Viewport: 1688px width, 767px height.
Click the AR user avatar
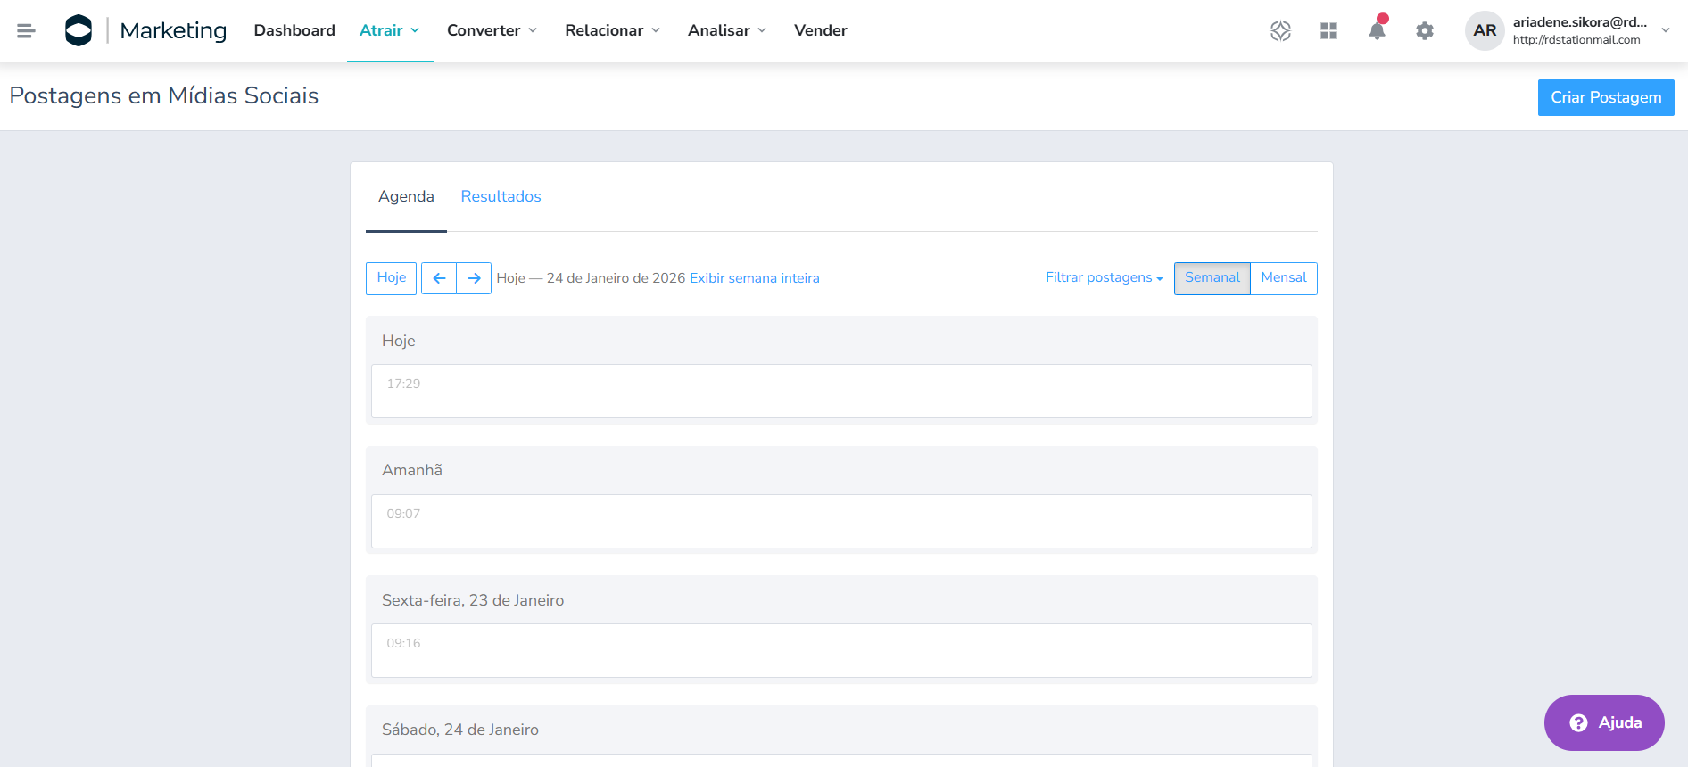pyautogui.click(x=1485, y=30)
